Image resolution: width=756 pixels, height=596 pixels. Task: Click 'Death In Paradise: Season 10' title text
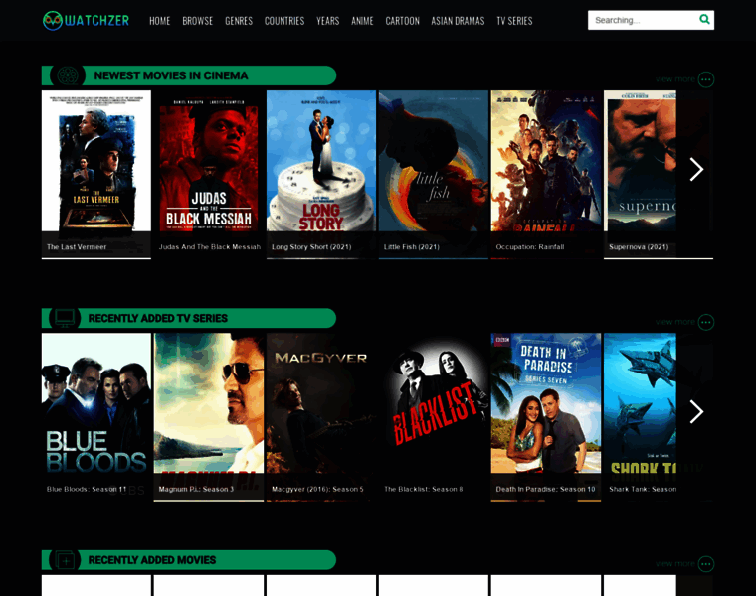[x=545, y=489]
